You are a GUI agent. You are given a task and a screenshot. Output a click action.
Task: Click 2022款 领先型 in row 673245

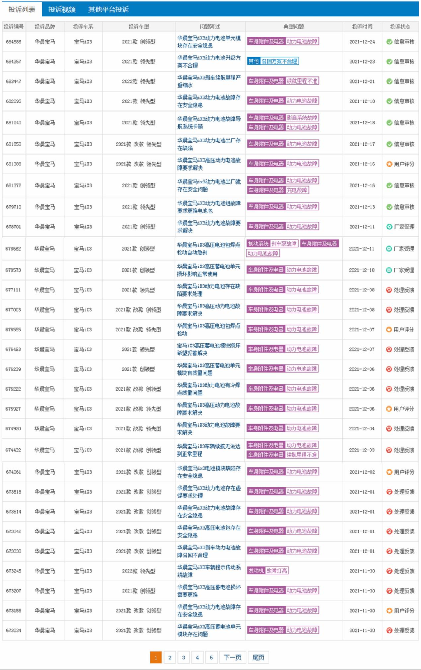pos(138,571)
